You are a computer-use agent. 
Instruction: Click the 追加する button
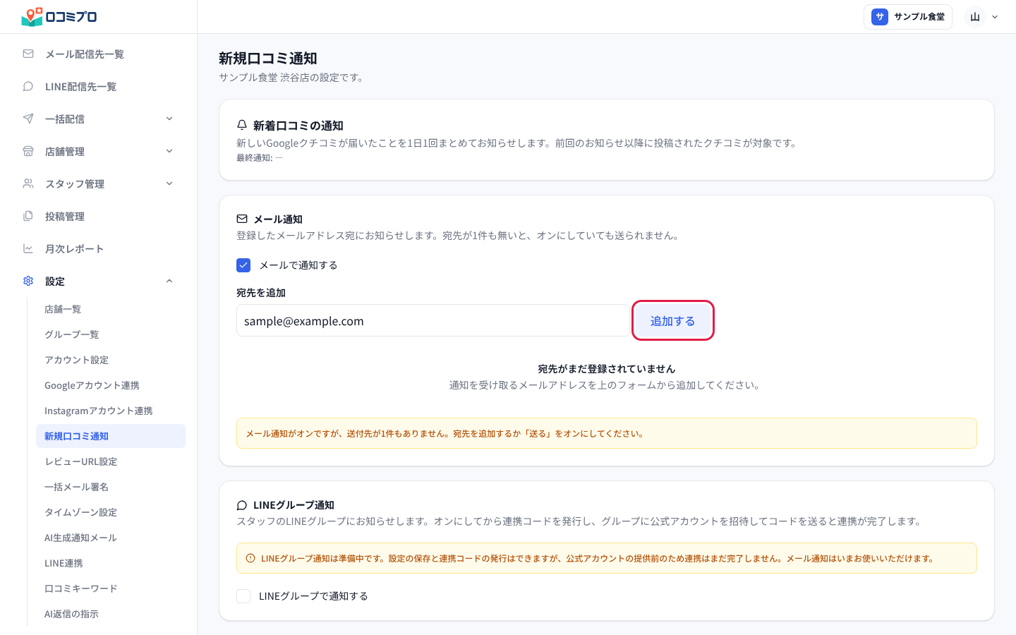(x=673, y=321)
